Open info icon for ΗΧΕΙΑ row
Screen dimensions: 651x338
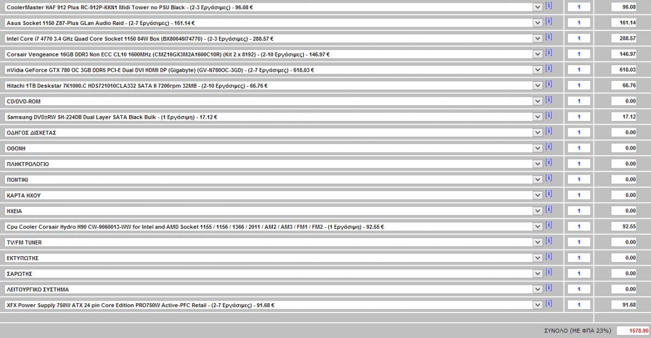[548, 209]
